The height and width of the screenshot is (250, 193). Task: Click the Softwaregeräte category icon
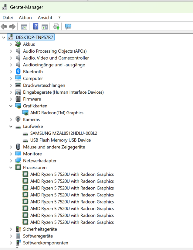click(18, 236)
